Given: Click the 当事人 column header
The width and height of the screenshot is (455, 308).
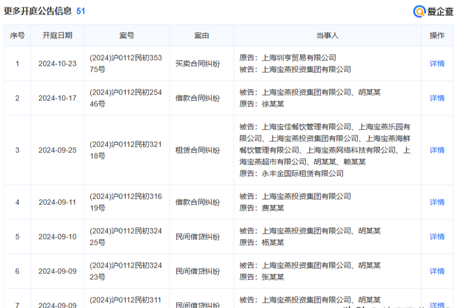Looking at the screenshot, I should tap(328, 36).
